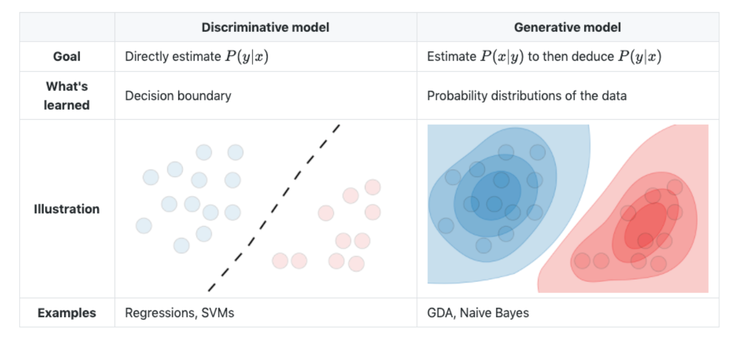Click the 'GDA, Naive Bayes' cell
The width and height of the screenshot is (733, 342).
coord(478,313)
